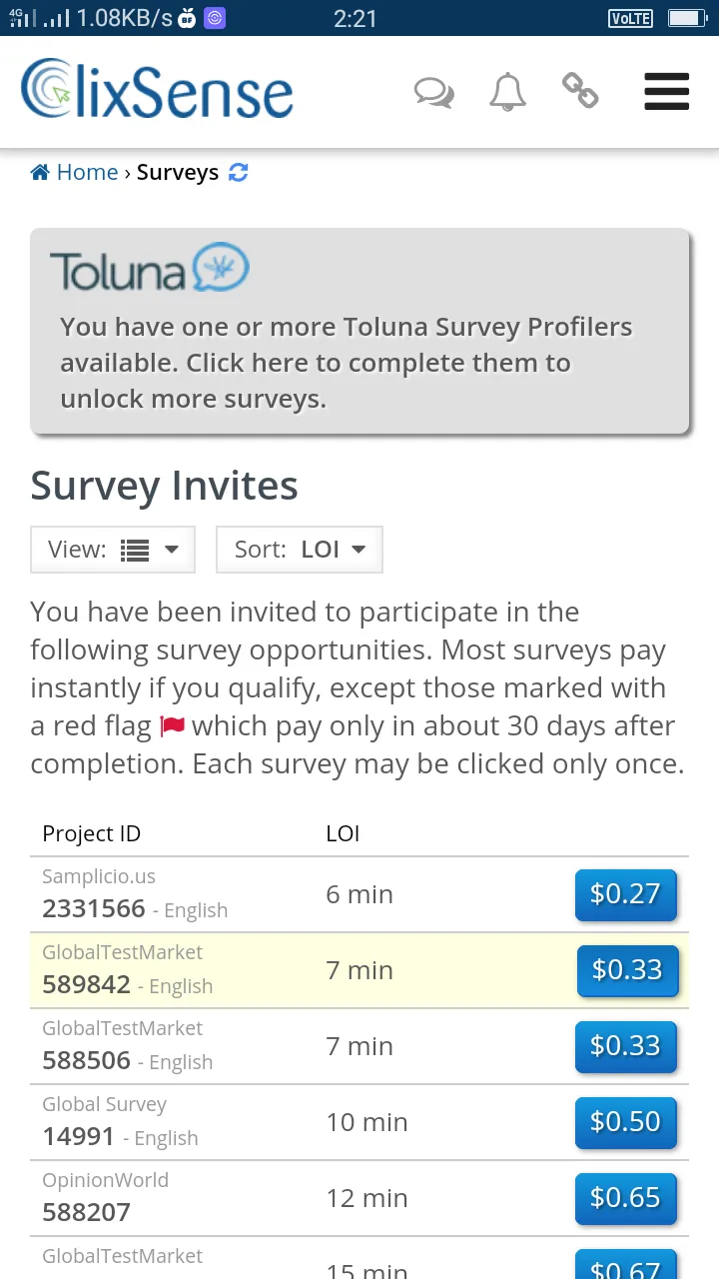Open the View list-style dropdown

click(113, 550)
